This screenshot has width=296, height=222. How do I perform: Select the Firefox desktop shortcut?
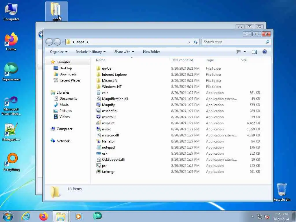click(11, 42)
